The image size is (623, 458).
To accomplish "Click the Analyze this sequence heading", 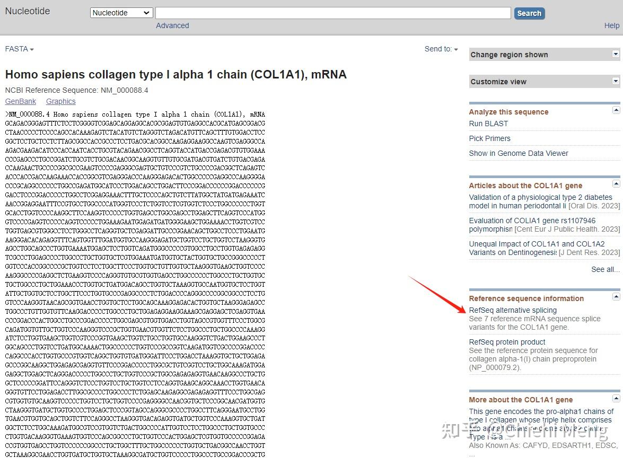I will tap(508, 112).
